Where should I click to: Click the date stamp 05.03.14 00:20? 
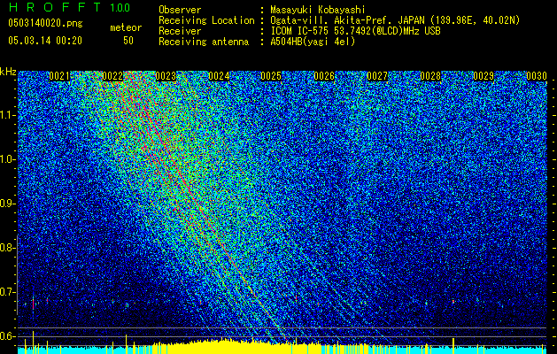coord(45,41)
